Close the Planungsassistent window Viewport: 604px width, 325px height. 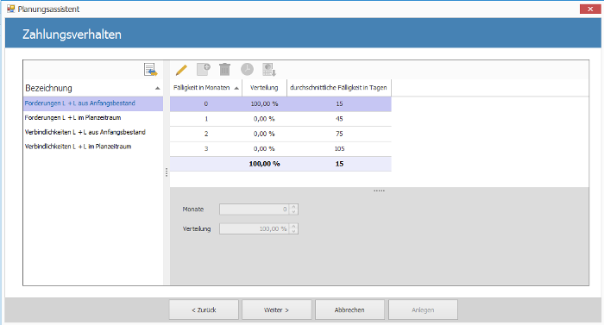tap(589, 9)
